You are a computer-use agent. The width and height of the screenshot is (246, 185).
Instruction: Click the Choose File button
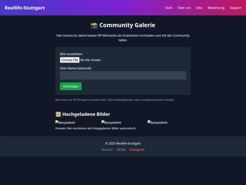click(x=70, y=60)
